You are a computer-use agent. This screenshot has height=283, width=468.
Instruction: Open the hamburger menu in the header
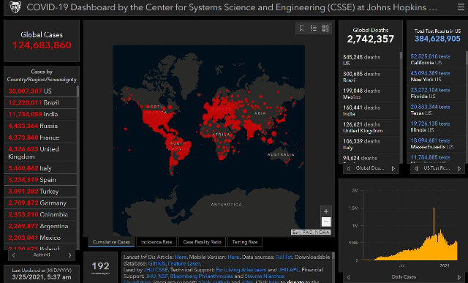[x=461, y=7]
